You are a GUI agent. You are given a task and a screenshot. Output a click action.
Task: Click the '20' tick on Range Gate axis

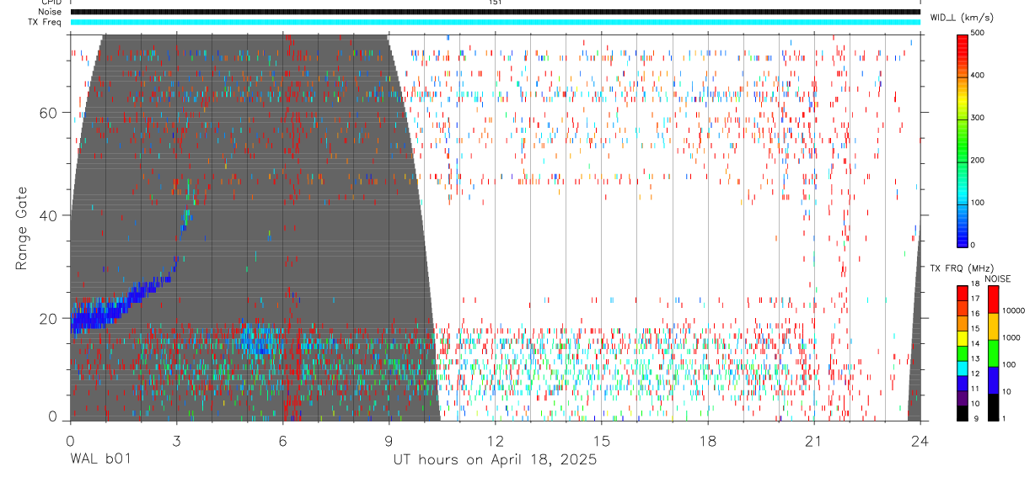tap(49, 318)
